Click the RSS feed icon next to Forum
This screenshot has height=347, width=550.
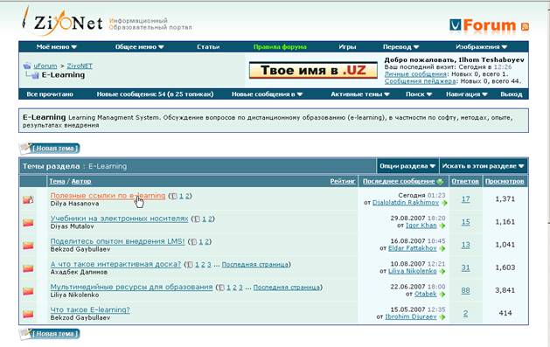click(525, 26)
